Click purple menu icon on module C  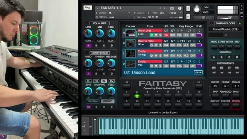(199, 56)
